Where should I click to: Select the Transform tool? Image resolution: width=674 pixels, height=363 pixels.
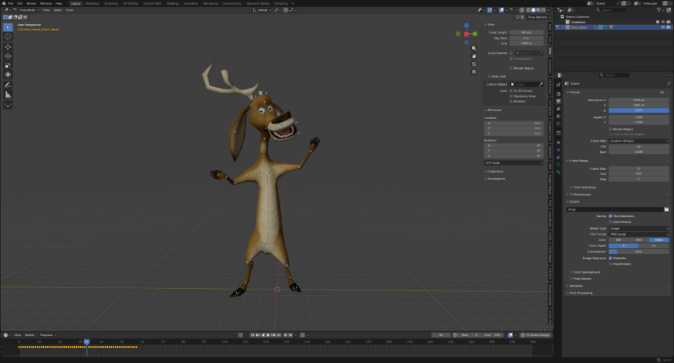7,75
